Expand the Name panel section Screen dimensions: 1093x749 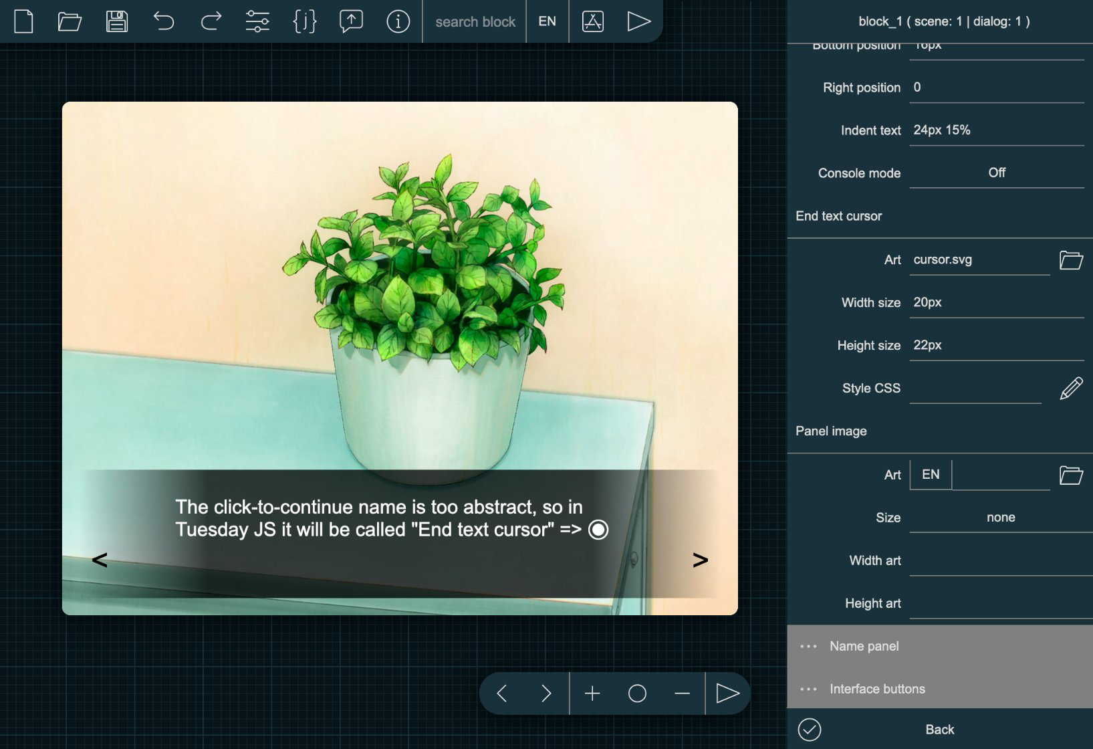point(864,645)
